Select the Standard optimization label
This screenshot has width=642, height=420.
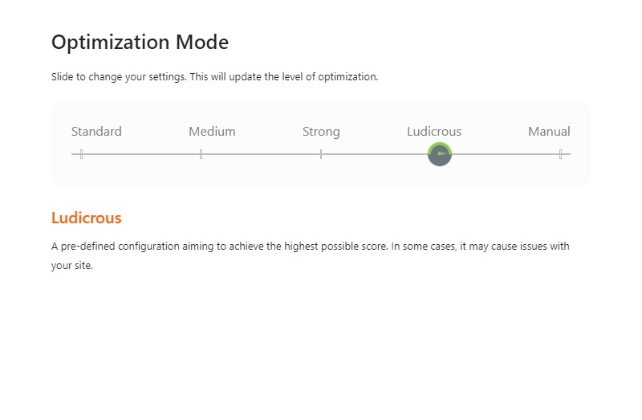[x=96, y=132]
